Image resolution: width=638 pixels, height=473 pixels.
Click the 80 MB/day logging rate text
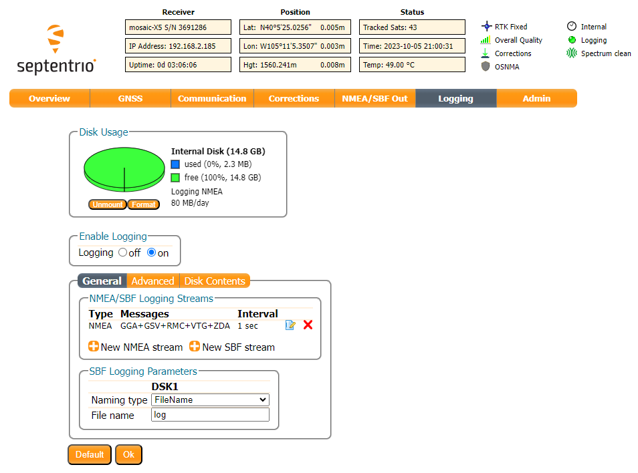pyautogui.click(x=190, y=203)
